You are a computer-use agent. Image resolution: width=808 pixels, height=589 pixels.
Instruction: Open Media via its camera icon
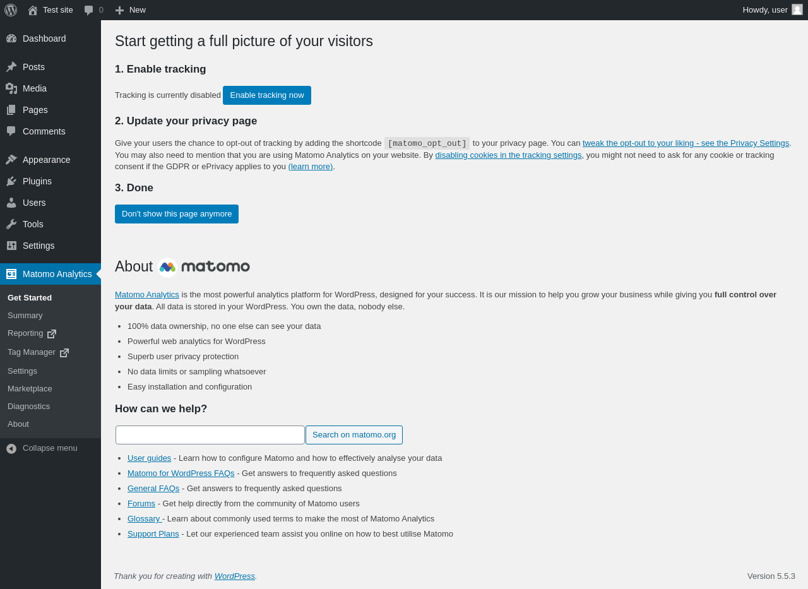(x=11, y=88)
